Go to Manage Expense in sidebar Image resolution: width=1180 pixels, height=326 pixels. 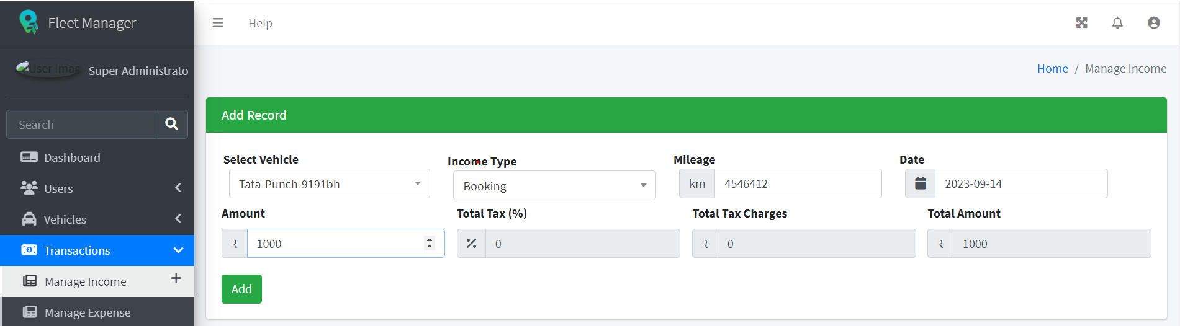[88, 312]
